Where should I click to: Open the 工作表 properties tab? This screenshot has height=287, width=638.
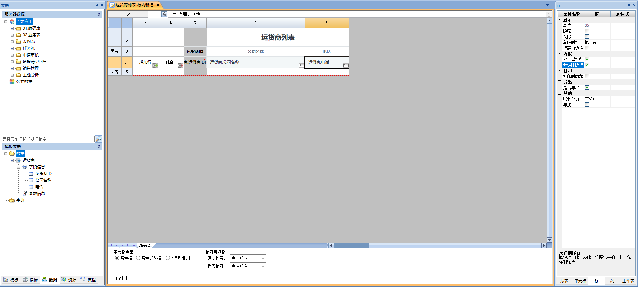click(628, 281)
